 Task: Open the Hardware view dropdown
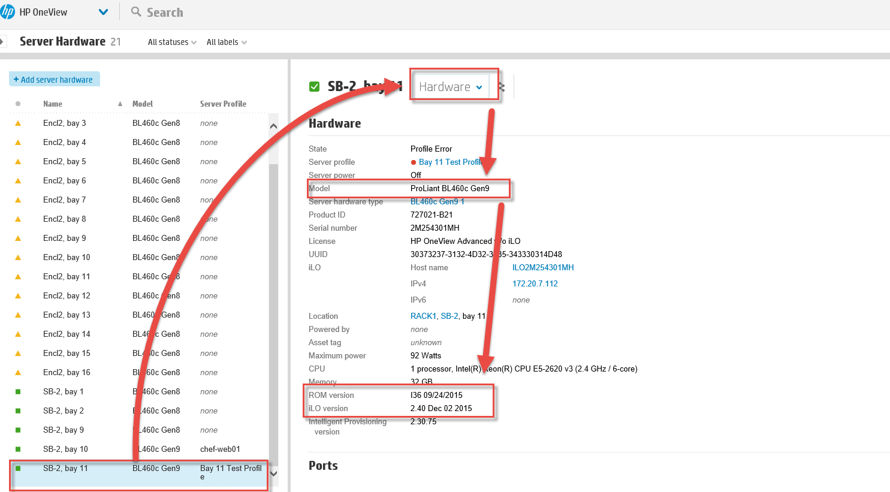pyautogui.click(x=451, y=87)
